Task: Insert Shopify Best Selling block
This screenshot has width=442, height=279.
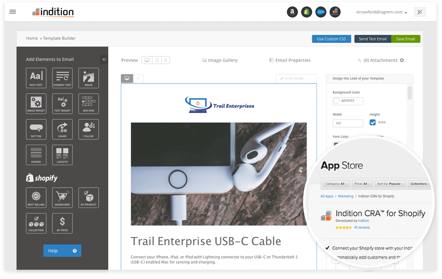Action: pos(36,197)
